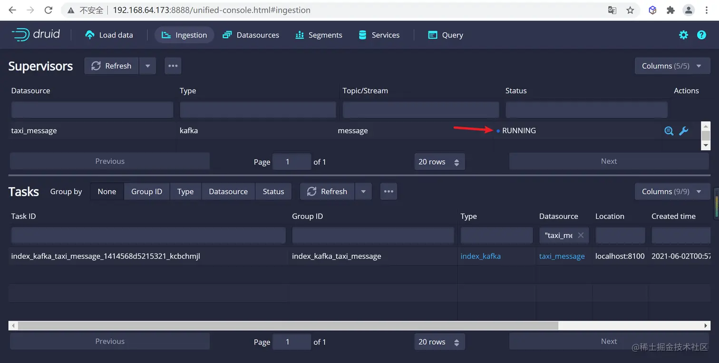Select the localhost:8100 location cell
The height and width of the screenshot is (363, 719).
[620, 256]
